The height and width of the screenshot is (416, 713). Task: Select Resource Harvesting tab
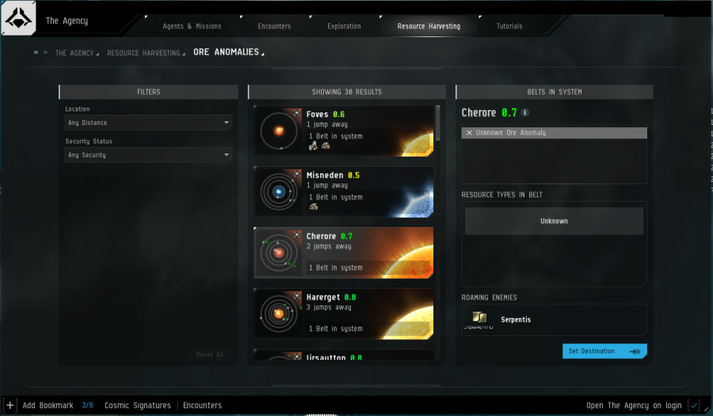click(429, 26)
